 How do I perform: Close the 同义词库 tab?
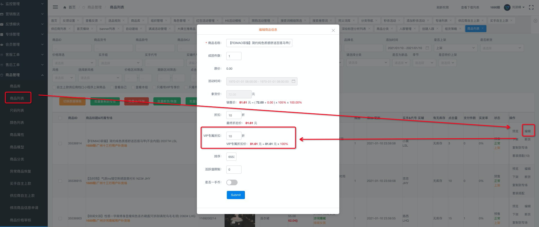tap(353, 21)
